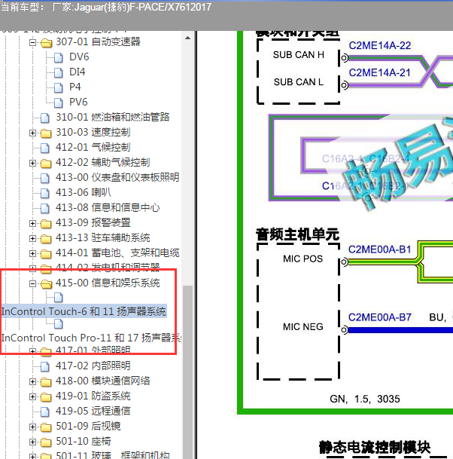Open the P4 document icon

[x=59, y=87]
